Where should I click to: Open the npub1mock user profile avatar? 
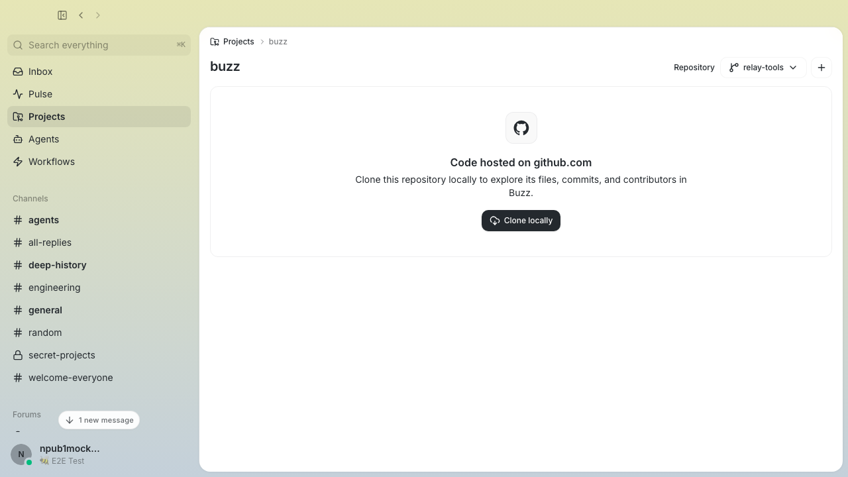point(21,454)
